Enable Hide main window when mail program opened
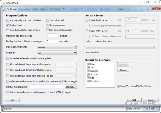 8,92
